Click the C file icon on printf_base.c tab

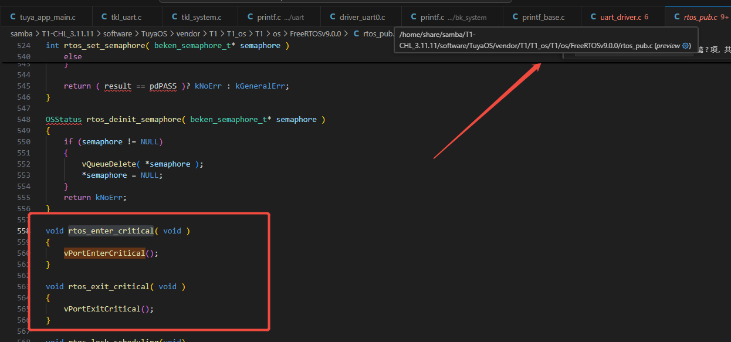point(515,17)
